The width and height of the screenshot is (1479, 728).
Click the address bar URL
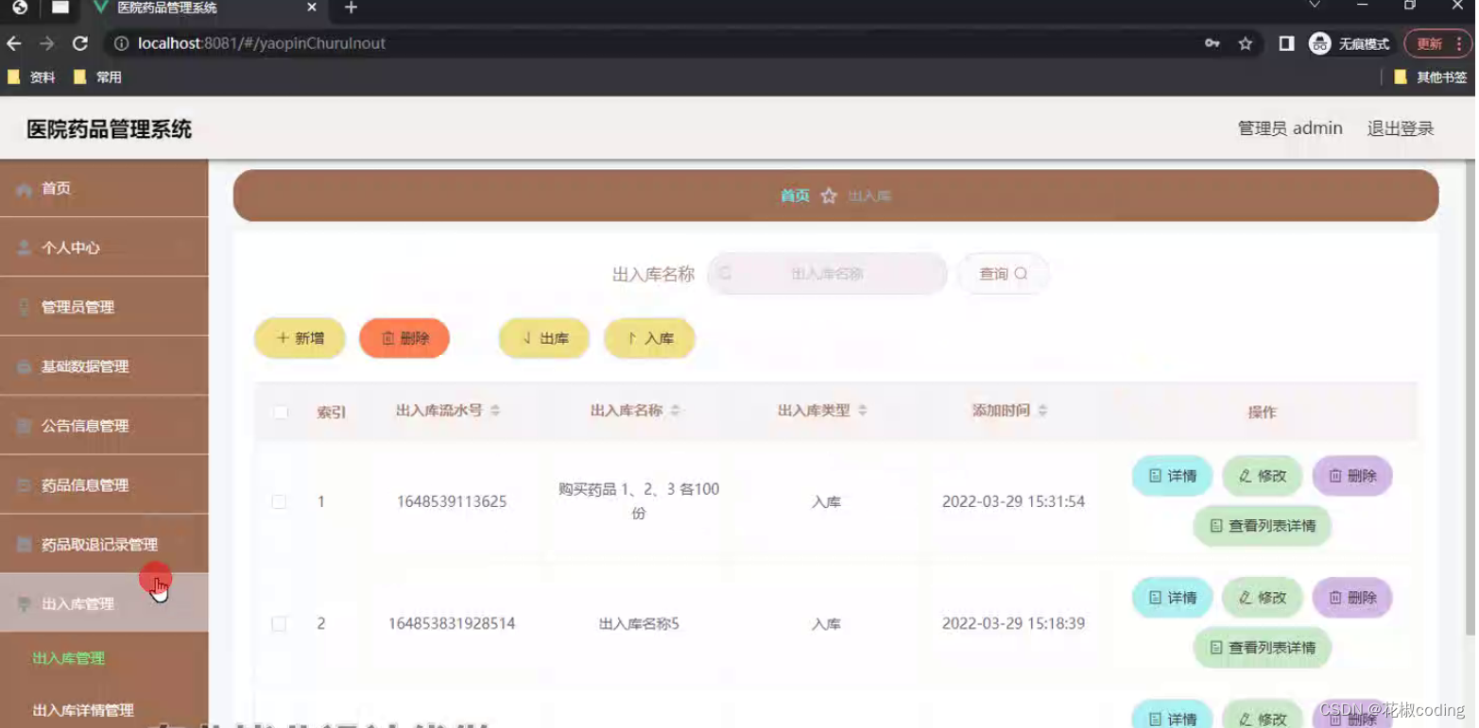[262, 43]
